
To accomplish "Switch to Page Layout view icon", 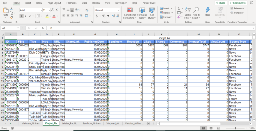I will [211, 128].
